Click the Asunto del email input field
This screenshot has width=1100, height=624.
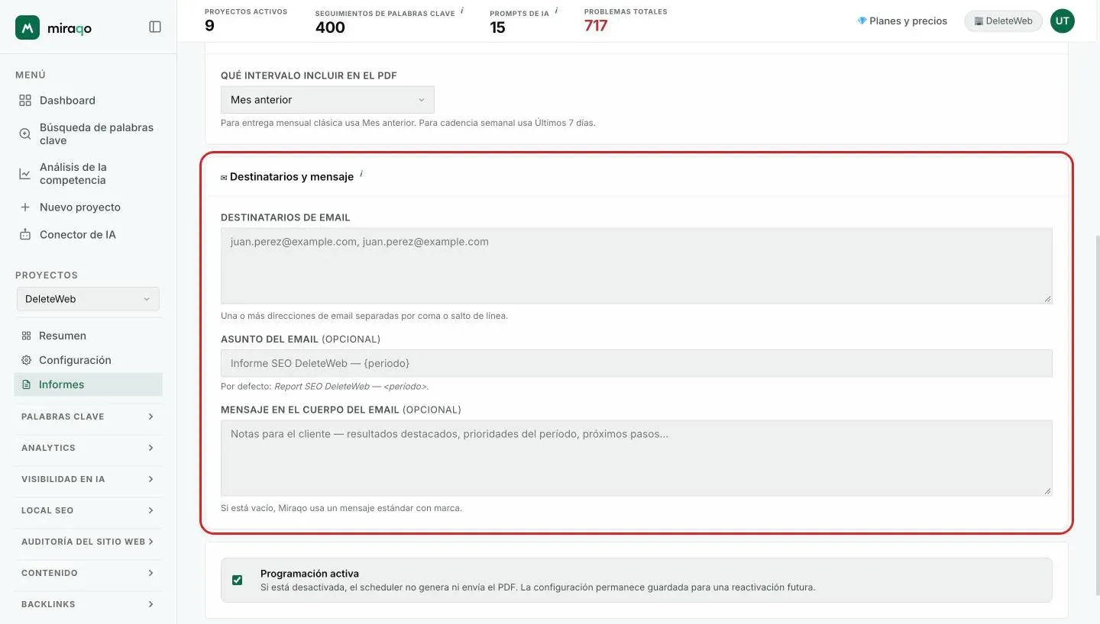tap(636, 363)
